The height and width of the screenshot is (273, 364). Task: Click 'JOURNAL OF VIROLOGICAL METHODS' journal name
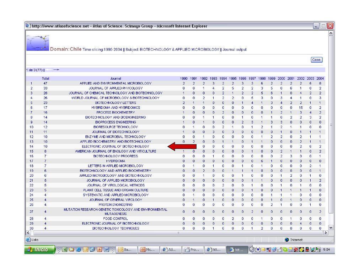click(116, 185)
